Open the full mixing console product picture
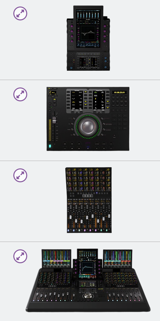Screen dimensions: 160x321 click(x=88, y=281)
